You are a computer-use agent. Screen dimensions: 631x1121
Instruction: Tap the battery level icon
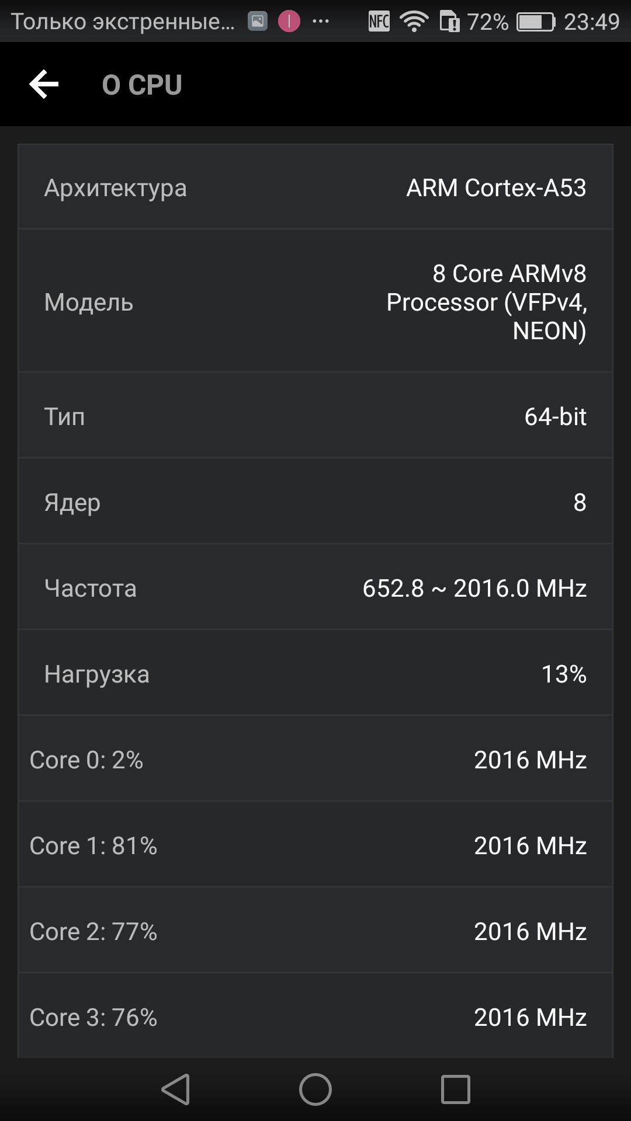[535, 22]
